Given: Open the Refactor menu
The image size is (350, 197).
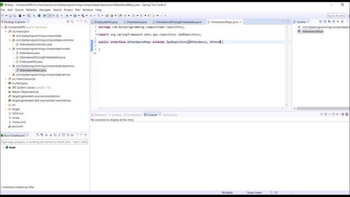Looking at the screenshot, I should point(31,10).
